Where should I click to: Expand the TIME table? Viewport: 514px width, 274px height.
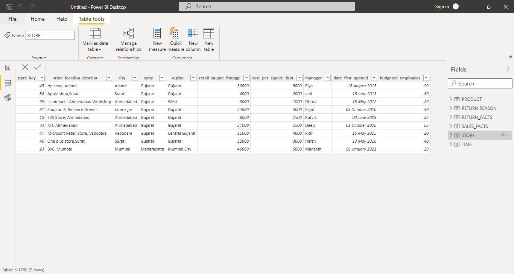[451, 144]
